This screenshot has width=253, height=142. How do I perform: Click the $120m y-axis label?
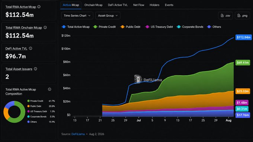point(66,36)
